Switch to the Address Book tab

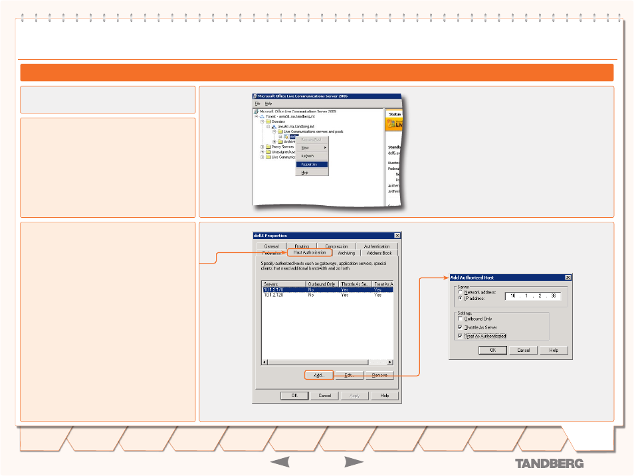379,253
